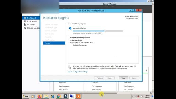The height and width of the screenshot is (99, 176).
Task: Open Services in the middle server tile
Action: 95,82
